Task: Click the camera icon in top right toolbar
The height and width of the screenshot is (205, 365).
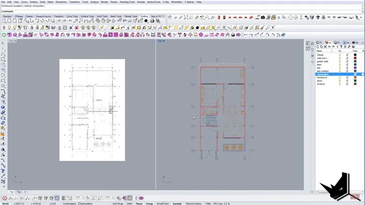Action: click(263, 17)
